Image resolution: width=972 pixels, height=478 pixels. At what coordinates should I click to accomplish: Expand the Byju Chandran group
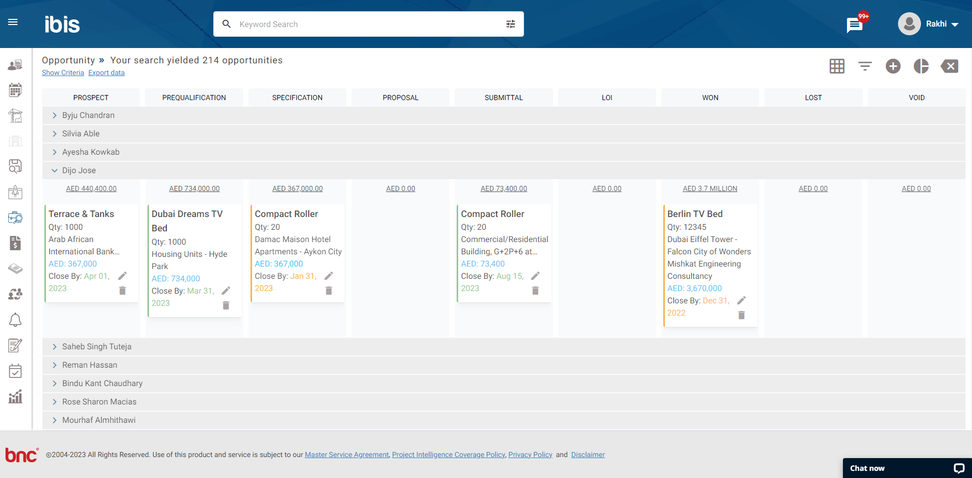coord(55,115)
